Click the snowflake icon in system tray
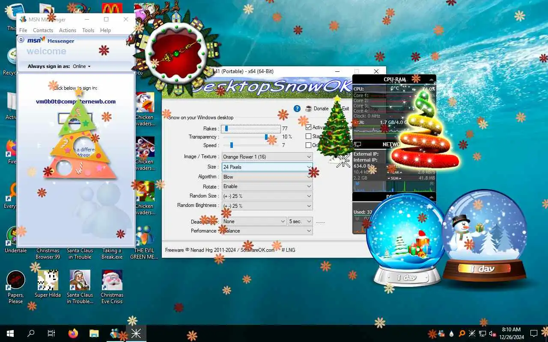This screenshot has width=548, height=342. [472, 333]
